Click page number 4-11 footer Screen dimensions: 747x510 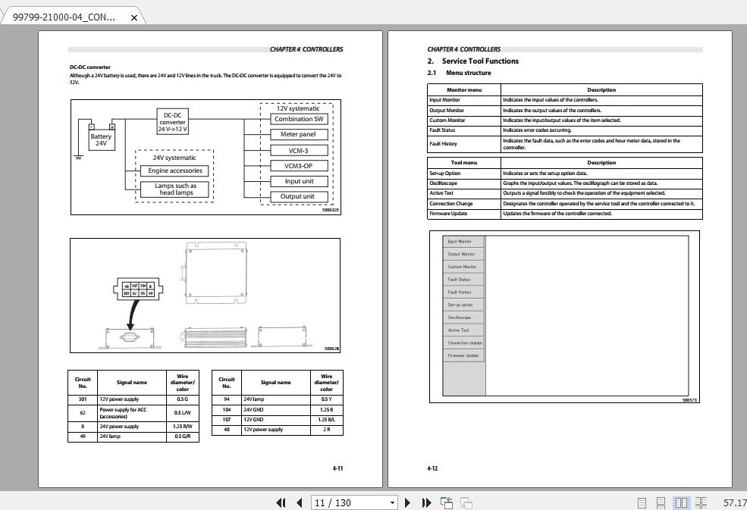click(x=337, y=468)
